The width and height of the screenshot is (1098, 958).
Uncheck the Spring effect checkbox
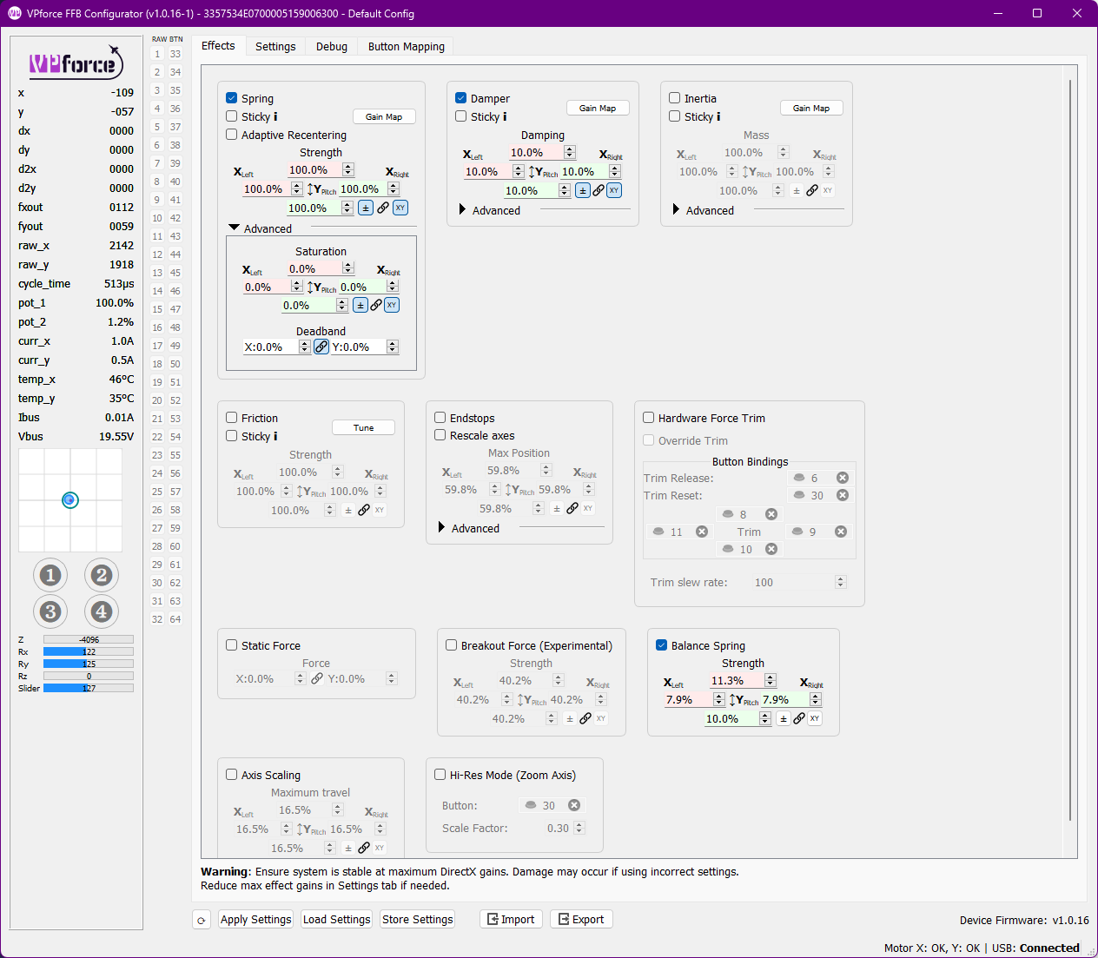(232, 98)
